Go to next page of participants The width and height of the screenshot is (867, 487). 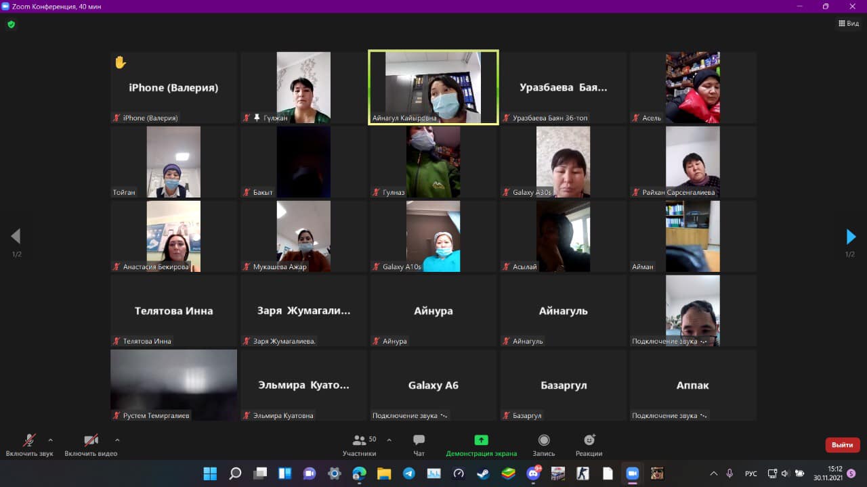[851, 237]
